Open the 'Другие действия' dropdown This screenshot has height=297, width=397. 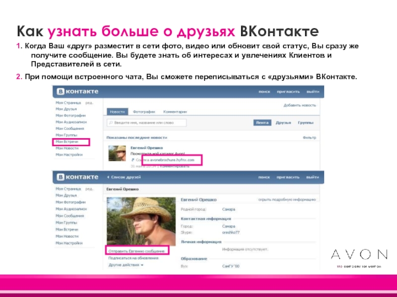pos(126,265)
